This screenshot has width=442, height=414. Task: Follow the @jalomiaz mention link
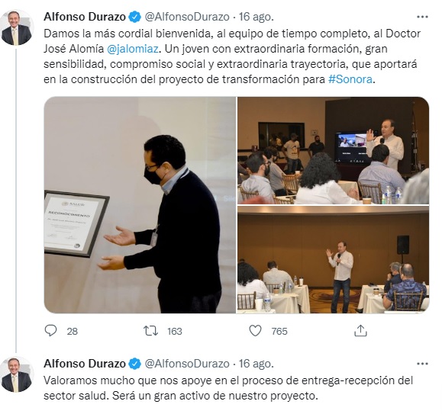[133, 49]
